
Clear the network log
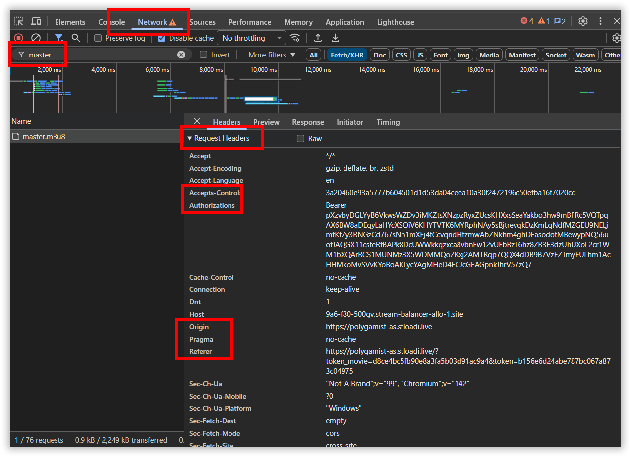click(36, 38)
